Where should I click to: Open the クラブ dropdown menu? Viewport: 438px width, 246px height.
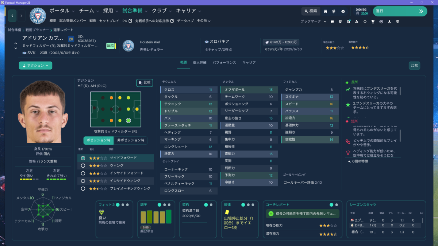coord(162,11)
